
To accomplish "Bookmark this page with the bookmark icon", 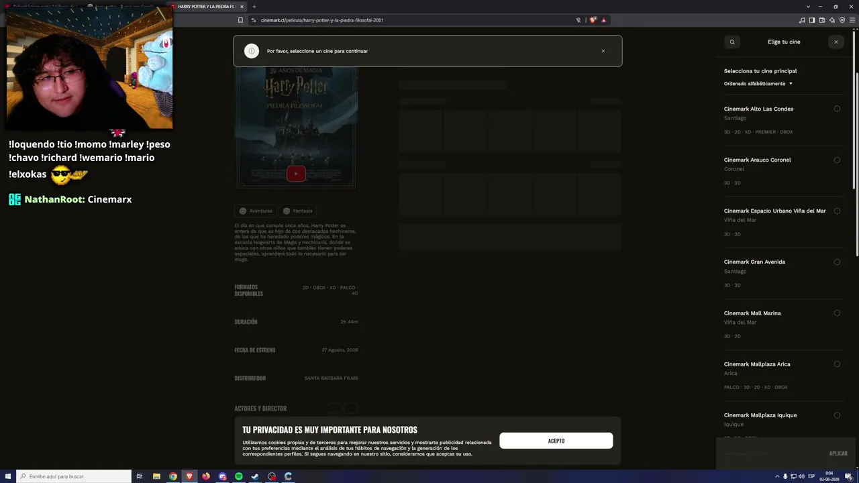I will pos(240,20).
